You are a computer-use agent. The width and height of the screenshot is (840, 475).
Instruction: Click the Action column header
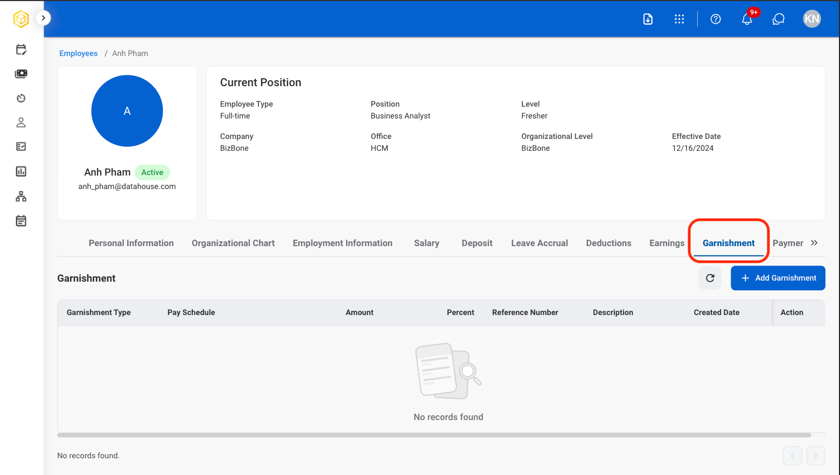tap(792, 312)
